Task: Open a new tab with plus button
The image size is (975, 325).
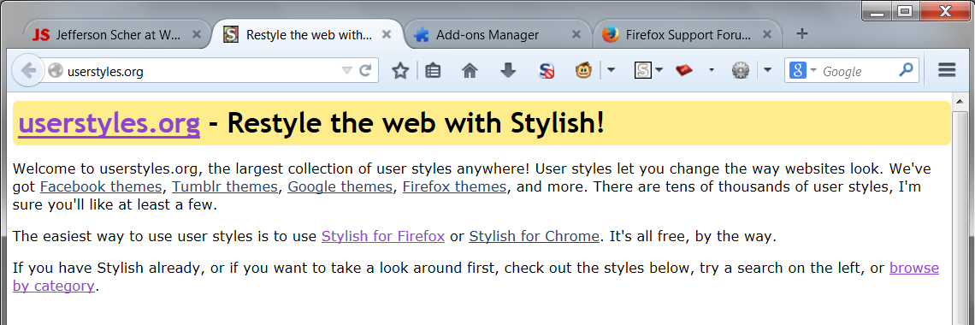Action: (x=802, y=33)
